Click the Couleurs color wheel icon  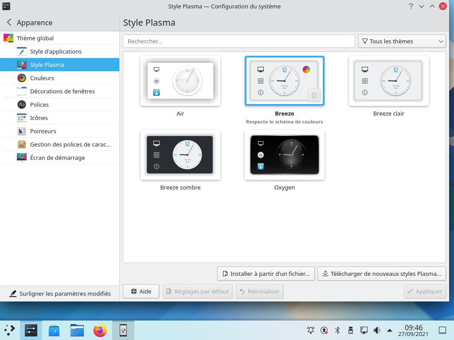[22, 78]
